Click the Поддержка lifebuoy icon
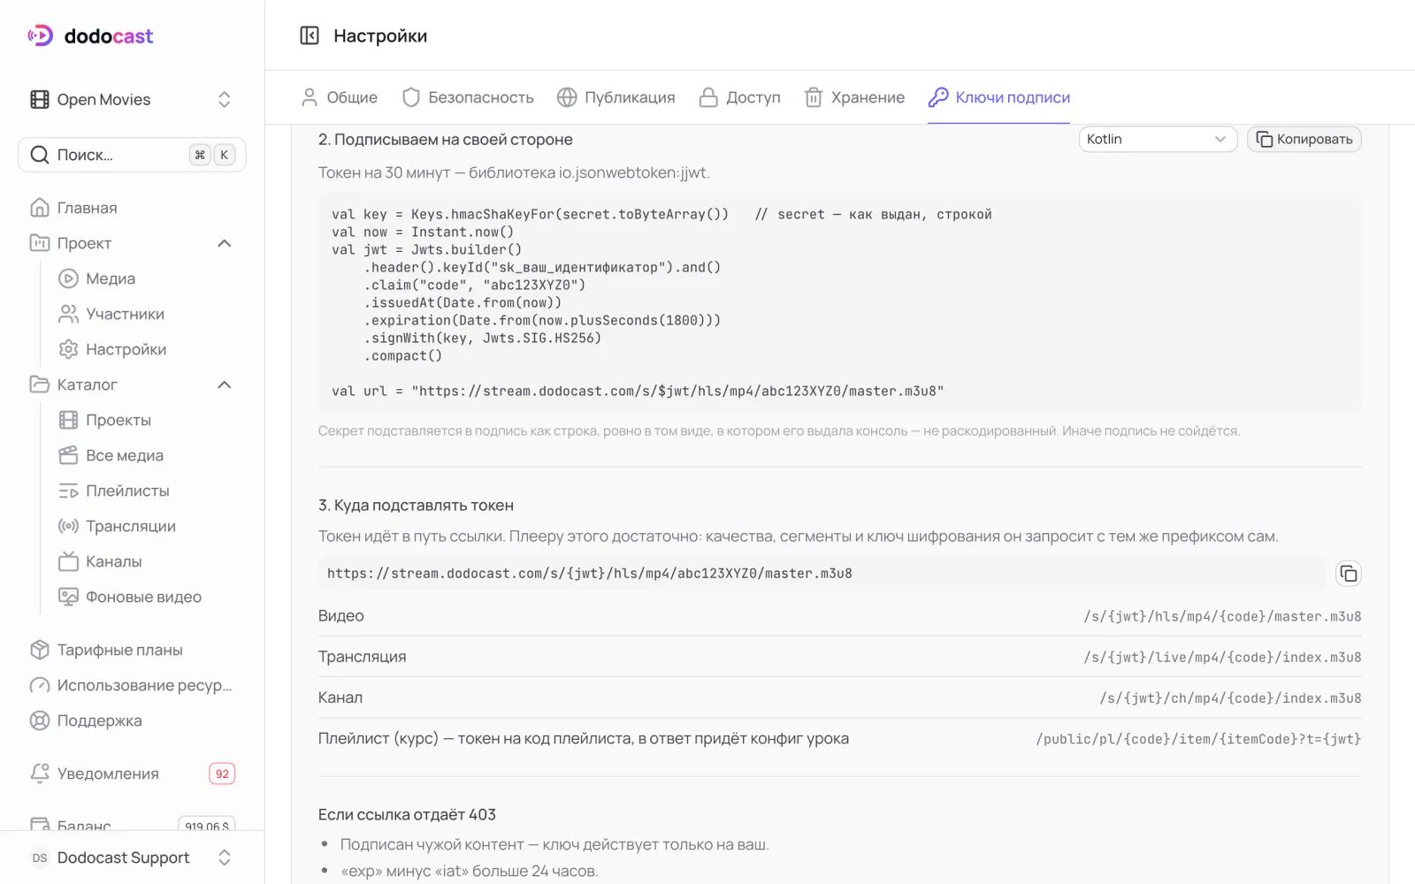This screenshot has height=884, width=1415. [x=40, y=720]
